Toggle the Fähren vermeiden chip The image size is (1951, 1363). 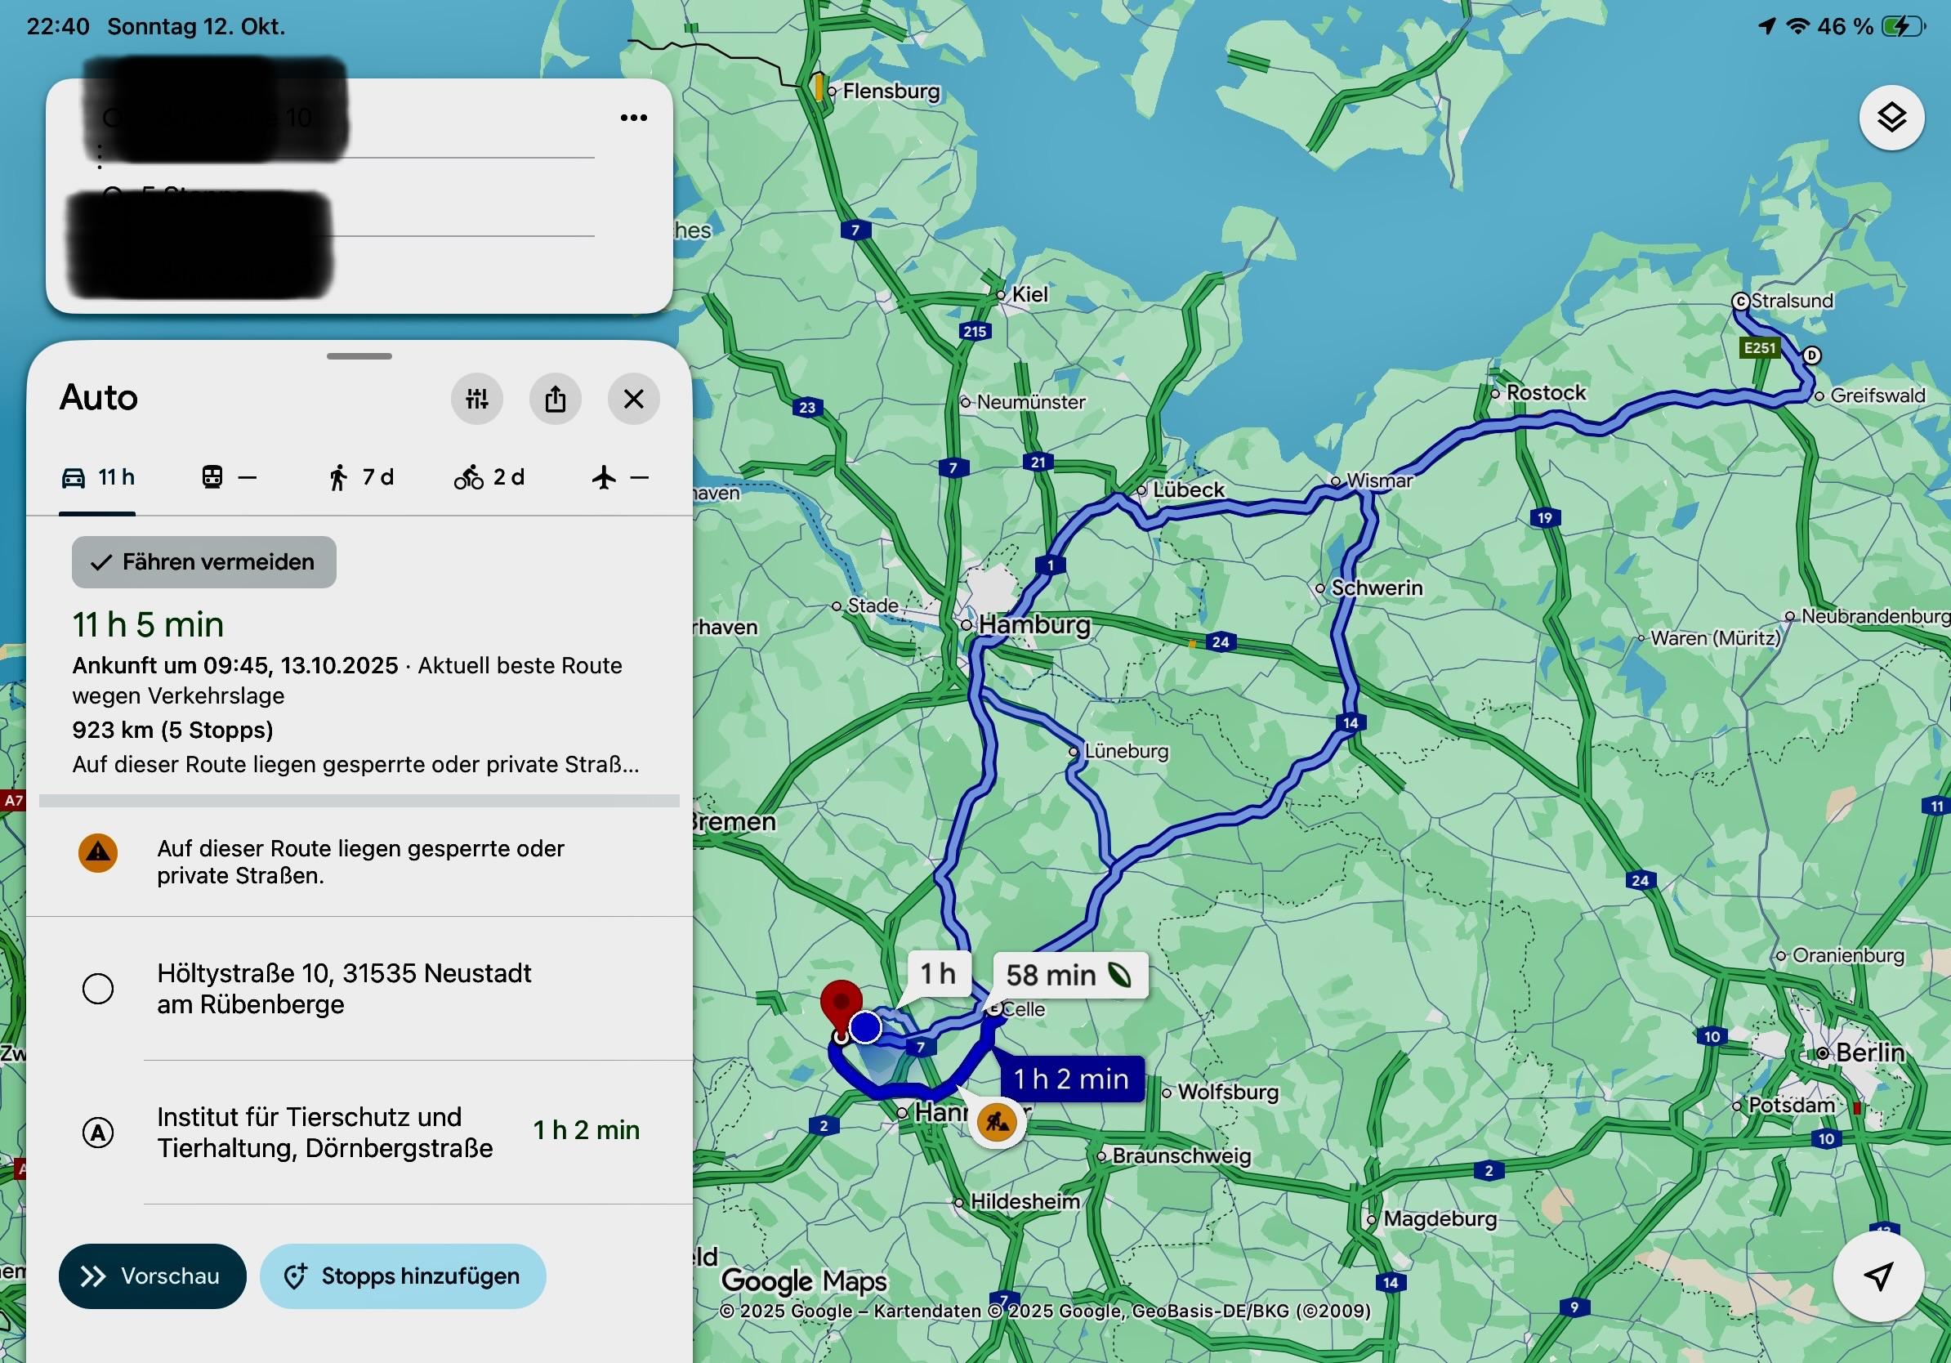tap(204, 561)
